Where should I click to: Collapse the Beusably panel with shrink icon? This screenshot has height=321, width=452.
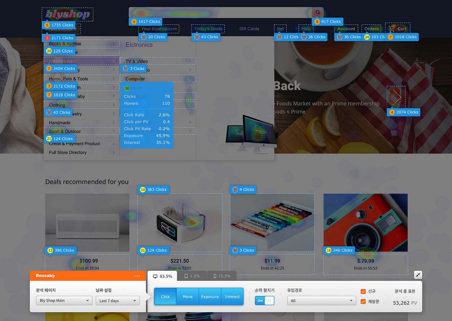point(418,275)
